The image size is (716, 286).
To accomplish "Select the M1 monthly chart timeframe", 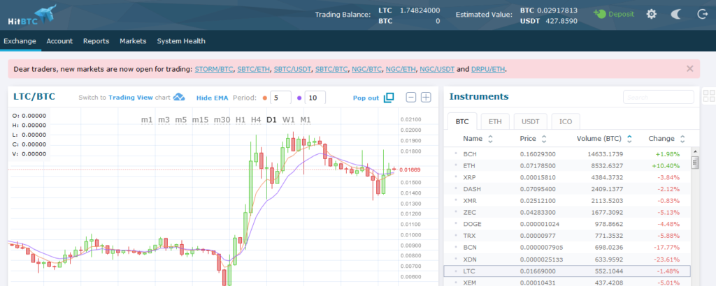I will [x=306, y=120].
